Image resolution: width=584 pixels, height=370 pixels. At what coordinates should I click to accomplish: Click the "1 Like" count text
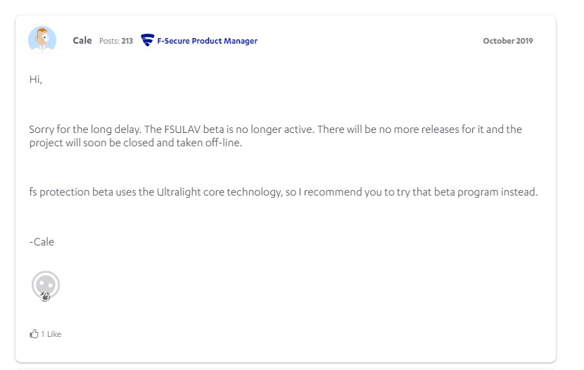tap(51, 334)
